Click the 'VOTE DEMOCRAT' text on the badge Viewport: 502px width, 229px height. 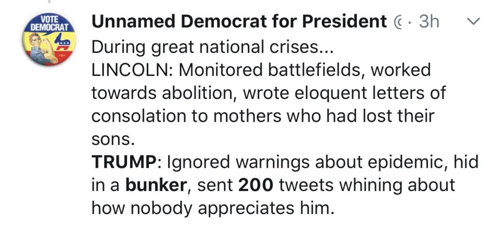tap(49, 23)
